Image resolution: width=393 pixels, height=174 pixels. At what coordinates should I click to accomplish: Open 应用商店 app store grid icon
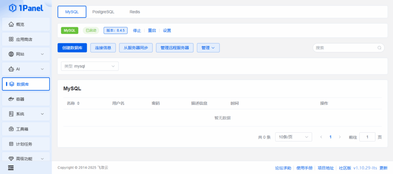tap(11, 39)
